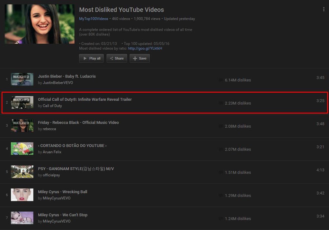Open Miley Cyrus - Wrecking Ball video title
The width and height of the screenshot is (329, 230).
tap(63, 192)
